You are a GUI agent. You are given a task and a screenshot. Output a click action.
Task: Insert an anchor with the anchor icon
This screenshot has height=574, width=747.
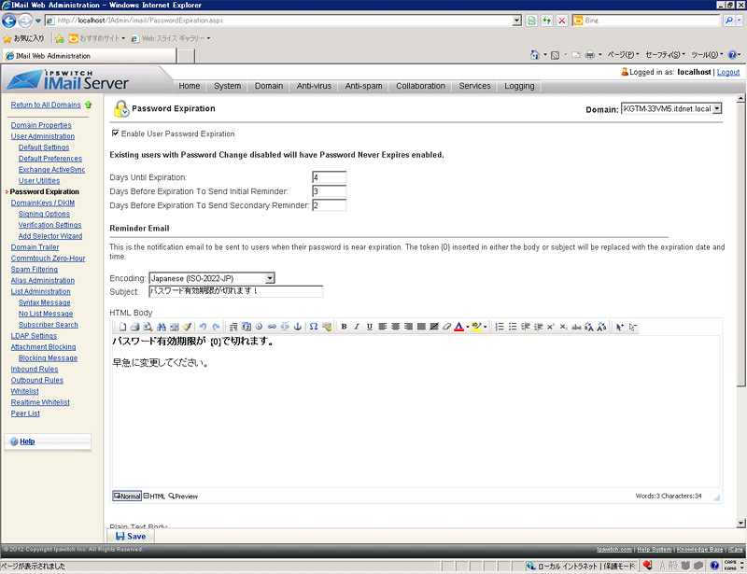pyautogui.click(x=298, y=327)
